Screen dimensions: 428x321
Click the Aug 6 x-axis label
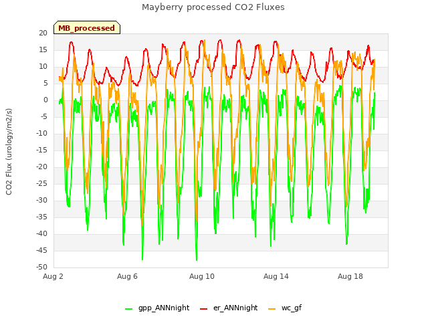pos(127,276)
